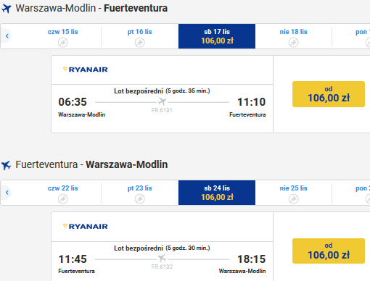Click plane icon above flight FR 6131
This screenshot has height=281, width=370.
(162, 101)
